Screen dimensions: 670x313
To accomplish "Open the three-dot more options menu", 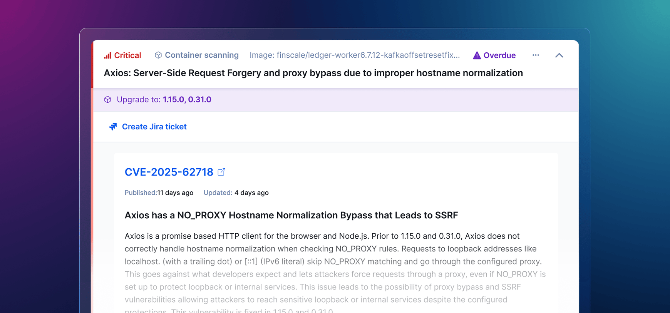I will point(536,55).
